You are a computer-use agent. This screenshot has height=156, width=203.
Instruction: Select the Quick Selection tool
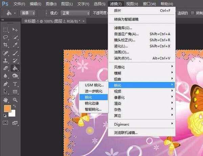(15, 37)
